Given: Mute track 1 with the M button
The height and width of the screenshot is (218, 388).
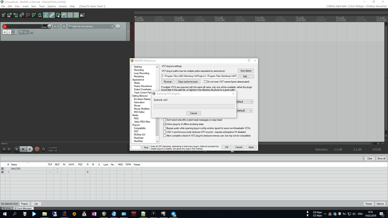Looking at the screenshot, I should (5, 32).
